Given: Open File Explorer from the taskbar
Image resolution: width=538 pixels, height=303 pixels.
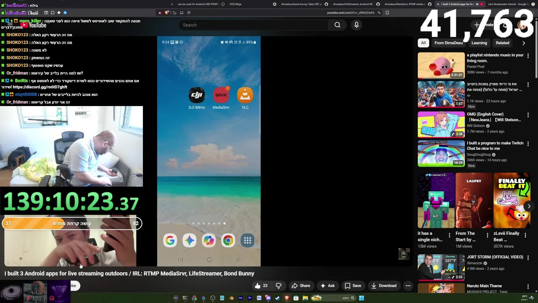Looking at the screenshot, I should tap(305, 298).
